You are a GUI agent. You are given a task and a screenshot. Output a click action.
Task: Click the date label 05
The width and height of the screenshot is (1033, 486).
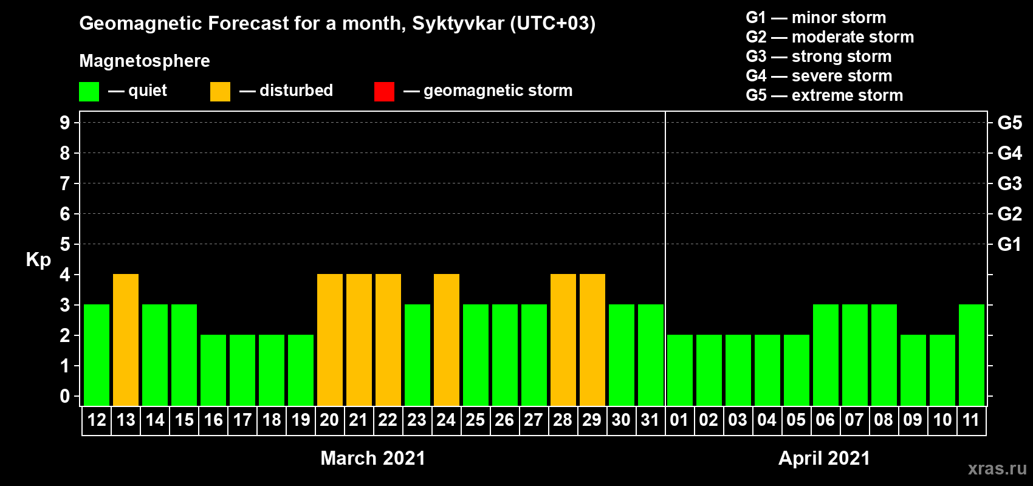coord(796,420)
